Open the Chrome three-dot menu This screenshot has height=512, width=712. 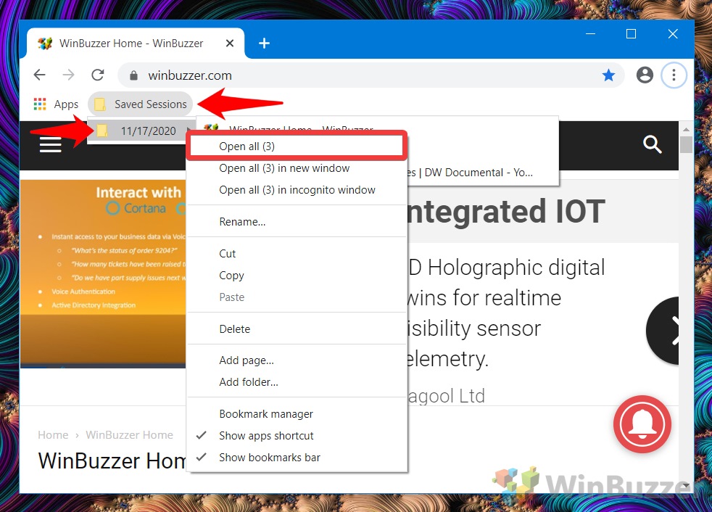(x=674, y=75)
